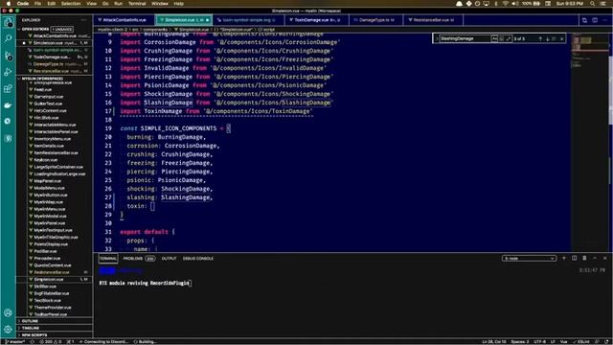Switch to ToxinDamage.vue tab
The width and height of the screenshot is (613, 345).
click(317, 20)
